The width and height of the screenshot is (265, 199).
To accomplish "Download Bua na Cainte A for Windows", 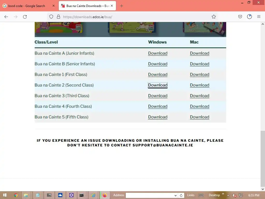I will (158, 53).
